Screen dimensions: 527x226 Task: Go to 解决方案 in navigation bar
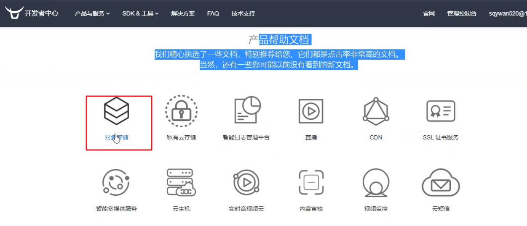tap(183, 13)
